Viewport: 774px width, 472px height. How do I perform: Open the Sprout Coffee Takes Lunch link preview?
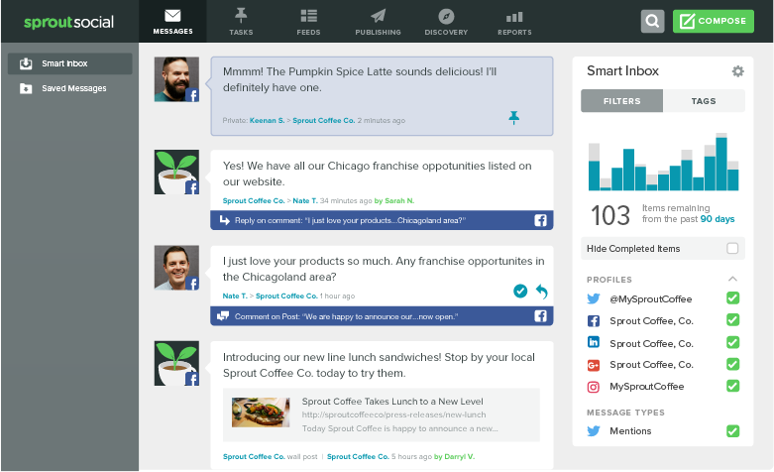click(382, 414)
